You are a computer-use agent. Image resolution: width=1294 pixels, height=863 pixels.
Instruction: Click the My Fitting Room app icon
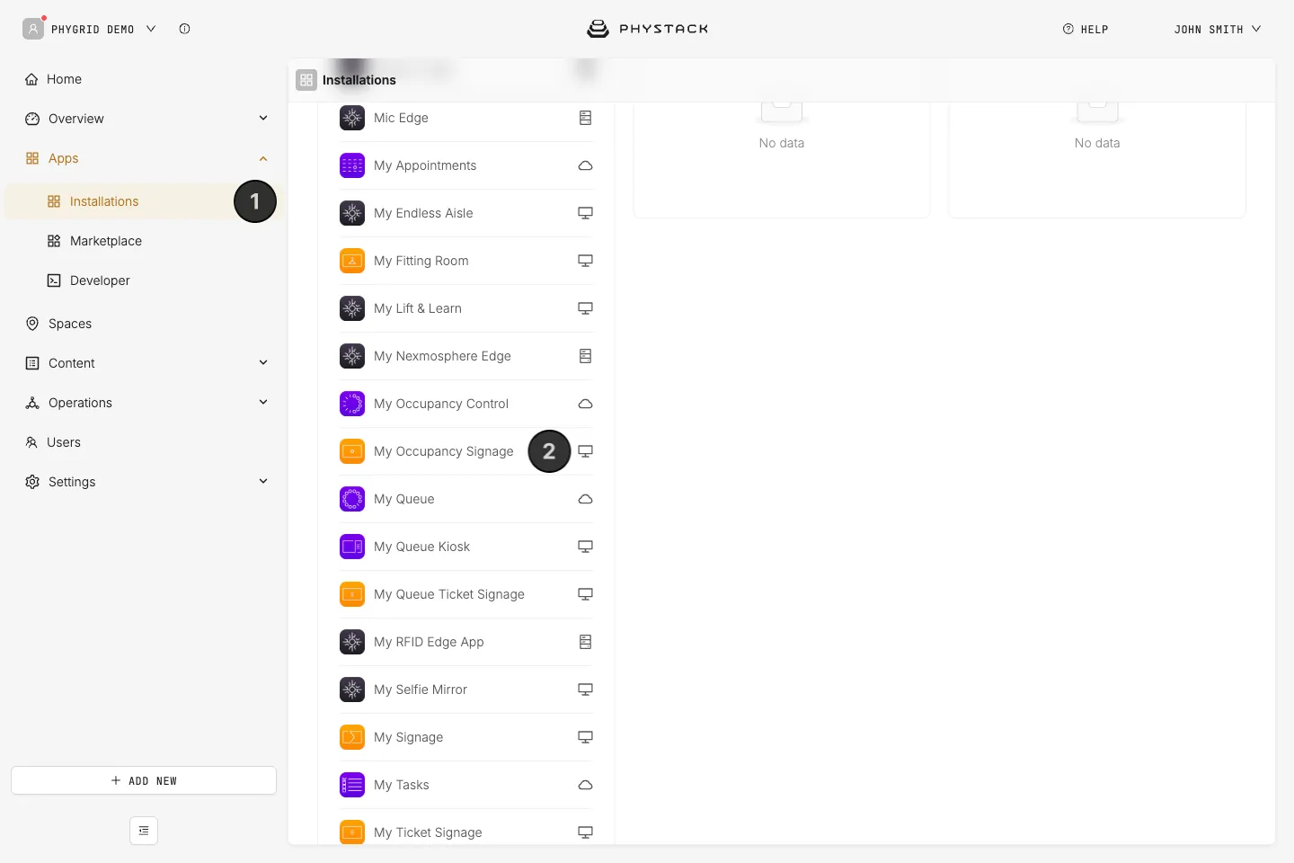click(x=352, y=261)
